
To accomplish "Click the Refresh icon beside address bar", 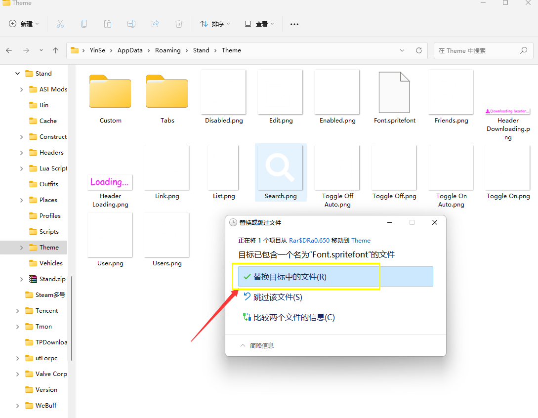I will (x=419, y=50).
